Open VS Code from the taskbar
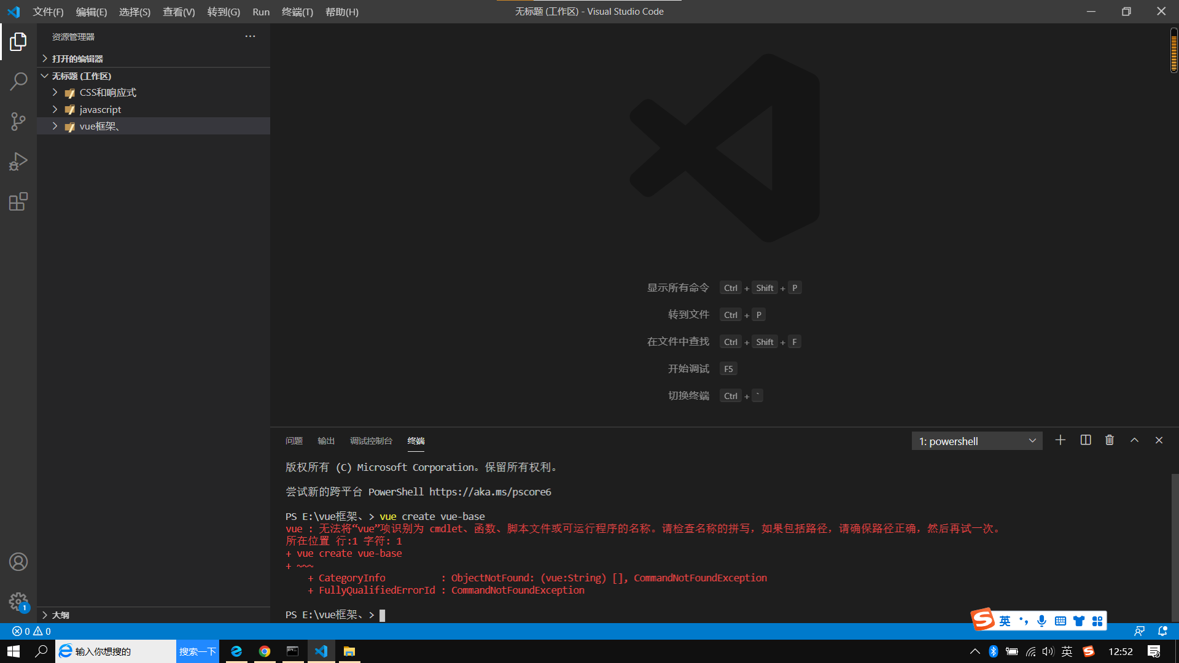This screenshot has width=1179, height=663. click(x=321, y=651)
